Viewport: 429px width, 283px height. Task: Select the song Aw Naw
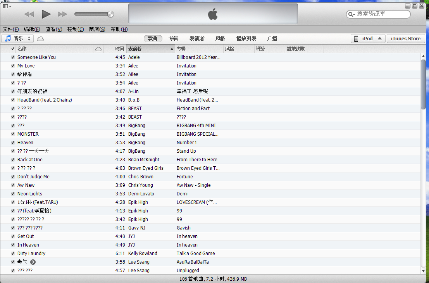tap(26, 185)
